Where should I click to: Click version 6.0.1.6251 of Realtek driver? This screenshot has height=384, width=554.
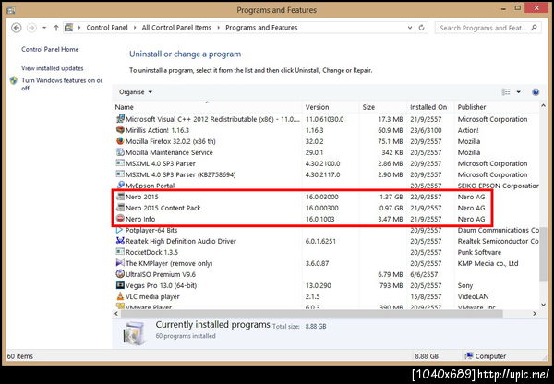(320, 241)
